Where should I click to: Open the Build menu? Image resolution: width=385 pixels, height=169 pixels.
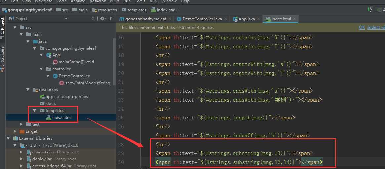pos(114,1)
